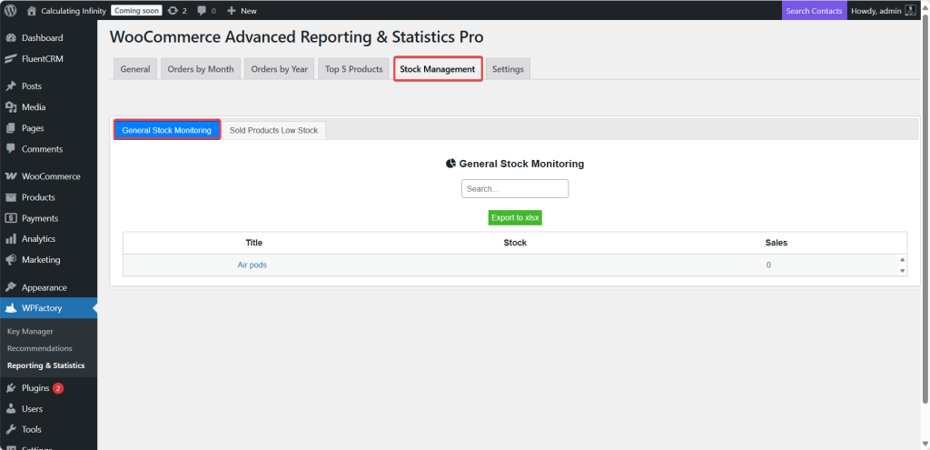Click the admin avatar thumbnail
This screenshot has width=930, height=450.
coord(910,11)
